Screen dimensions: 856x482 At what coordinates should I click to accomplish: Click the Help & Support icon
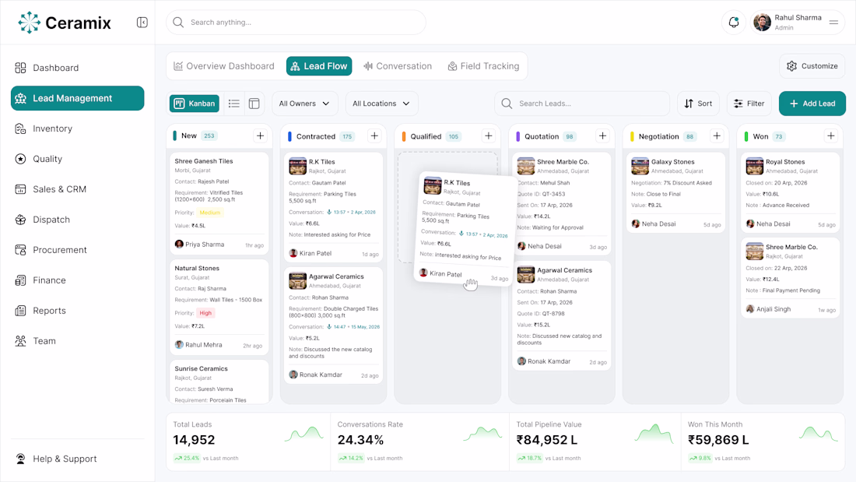pyautogui.click(x=20, y=459)
